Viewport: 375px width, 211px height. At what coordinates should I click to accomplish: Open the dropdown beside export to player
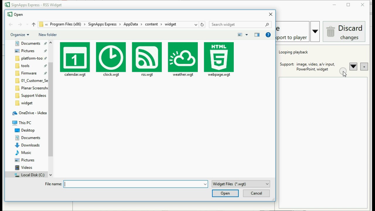pos(315,31)
